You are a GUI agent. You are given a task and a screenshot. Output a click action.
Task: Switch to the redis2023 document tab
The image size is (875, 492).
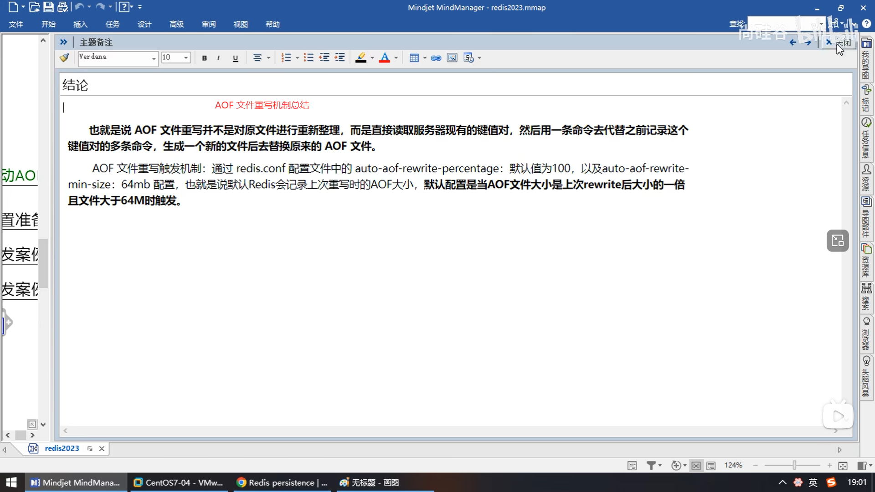(x=62, y=448)
